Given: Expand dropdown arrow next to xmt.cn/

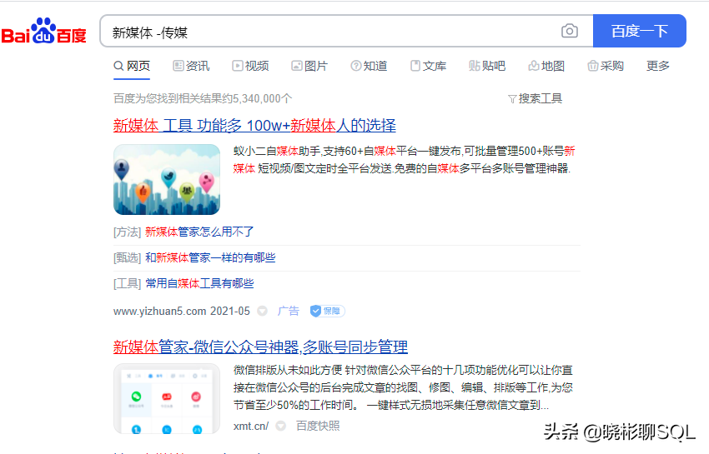Looking at the screenshot, I should tap(281, 426).
